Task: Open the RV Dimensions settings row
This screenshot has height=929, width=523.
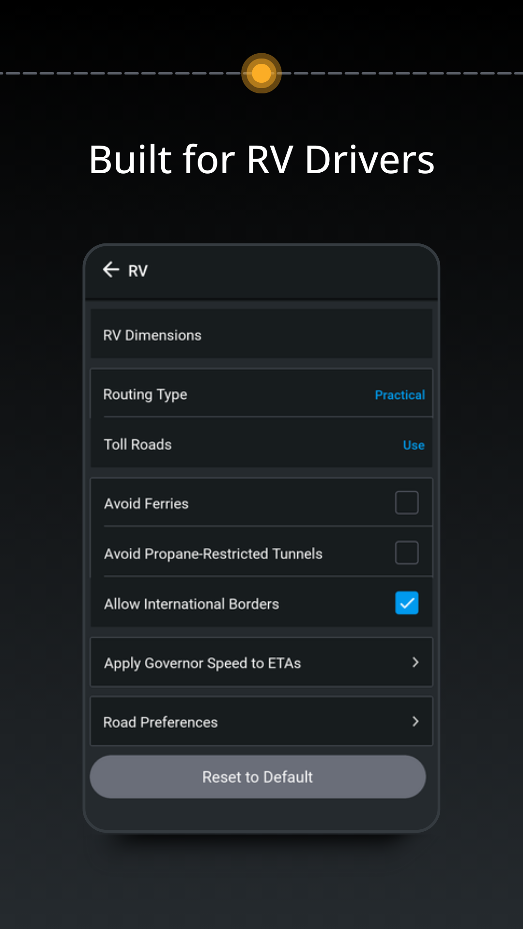Action: [261, 334]
